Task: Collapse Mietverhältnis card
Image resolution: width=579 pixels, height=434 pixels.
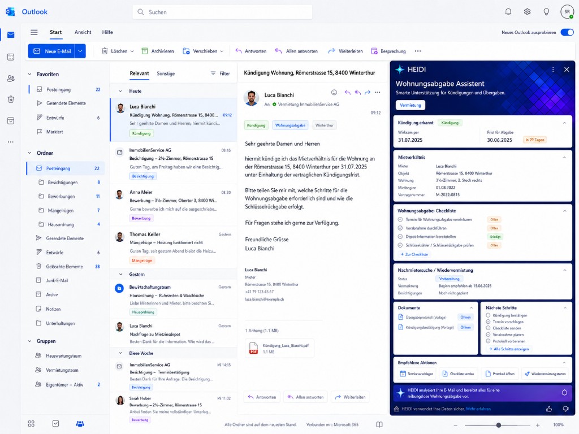Action: click(x=564, y=157)
